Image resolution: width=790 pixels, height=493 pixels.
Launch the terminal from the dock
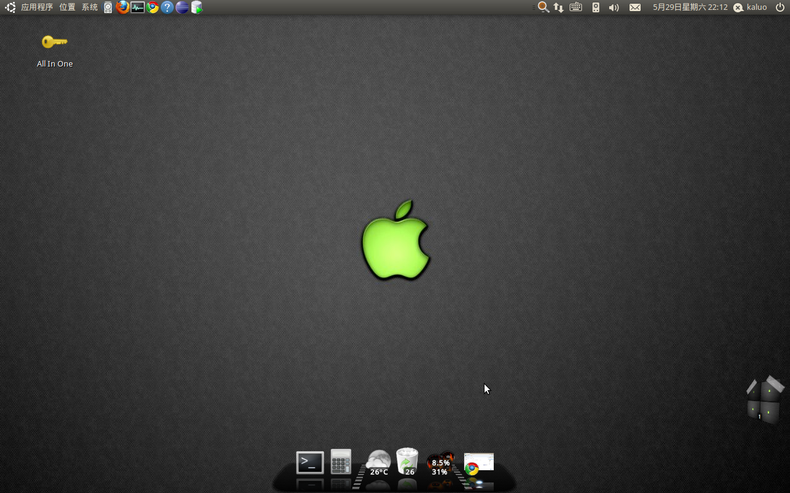(x=310, y=463)
